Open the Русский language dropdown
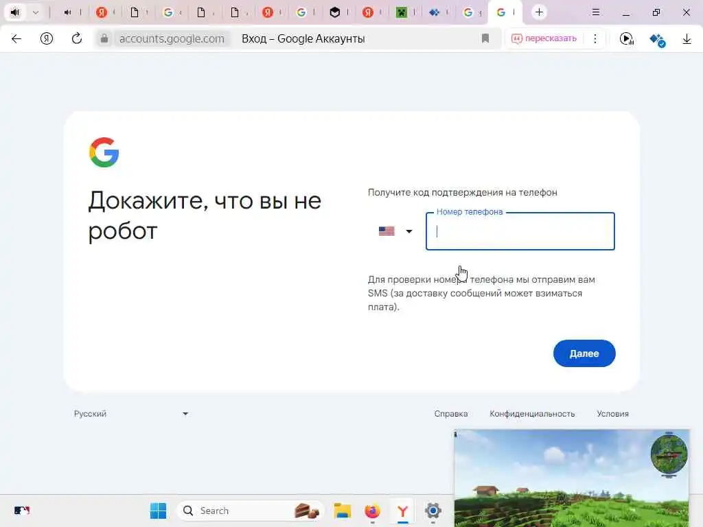703x527 pixels. (131, 414)
